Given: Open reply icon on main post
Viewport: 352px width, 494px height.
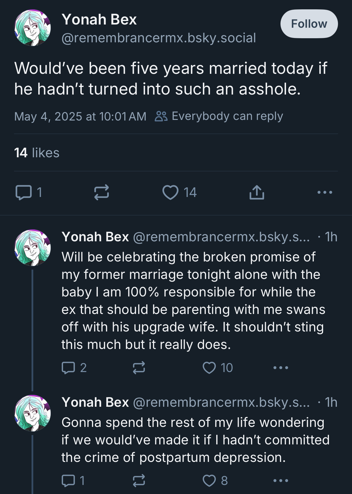Looking at the screenshot, I should click(x=23, y=193).
